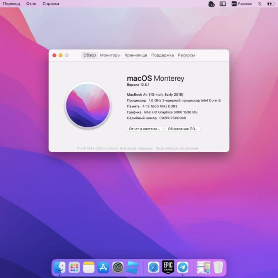
Task: Open the App Store Dock icon
Action: point(103,267)
